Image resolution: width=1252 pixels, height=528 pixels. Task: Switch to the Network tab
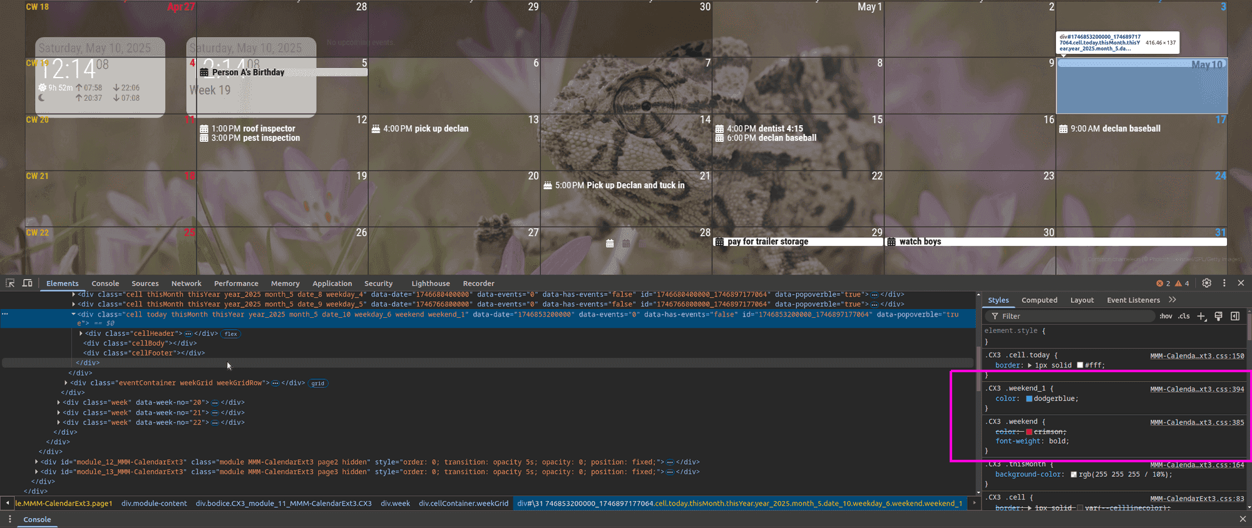[186, 283]
